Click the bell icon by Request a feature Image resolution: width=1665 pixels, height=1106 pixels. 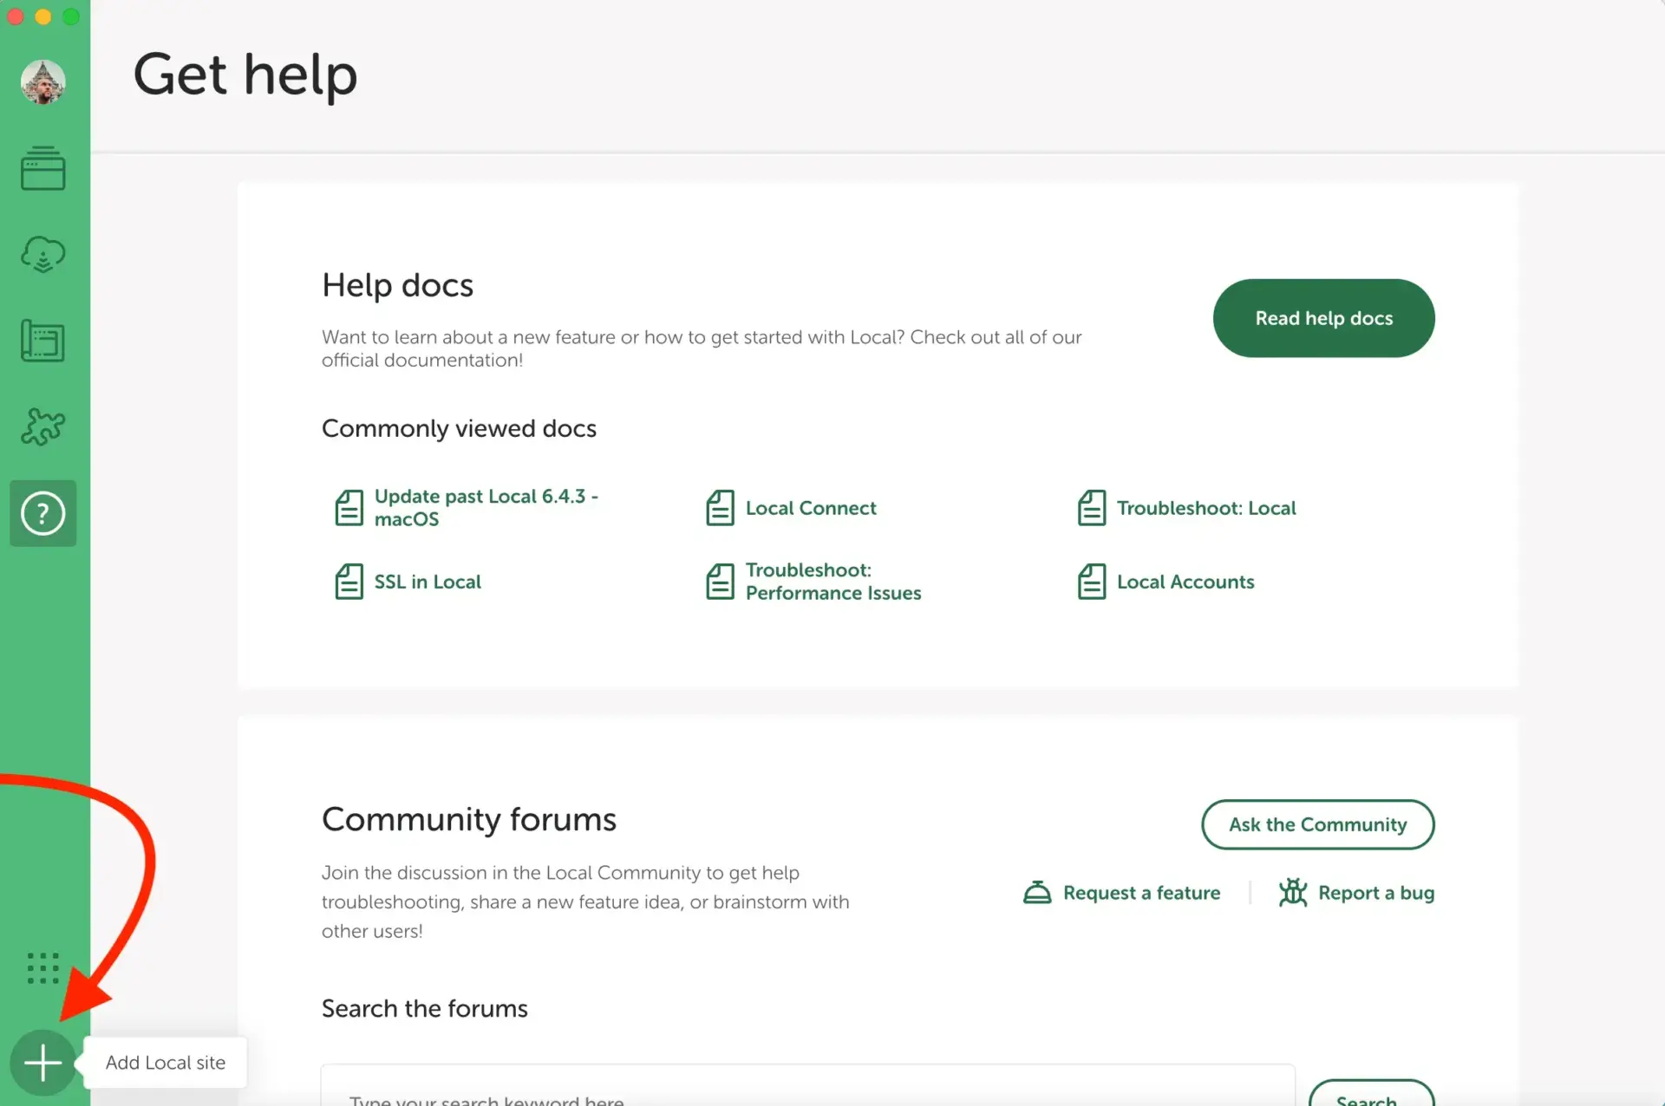(x=1037, y=892)
